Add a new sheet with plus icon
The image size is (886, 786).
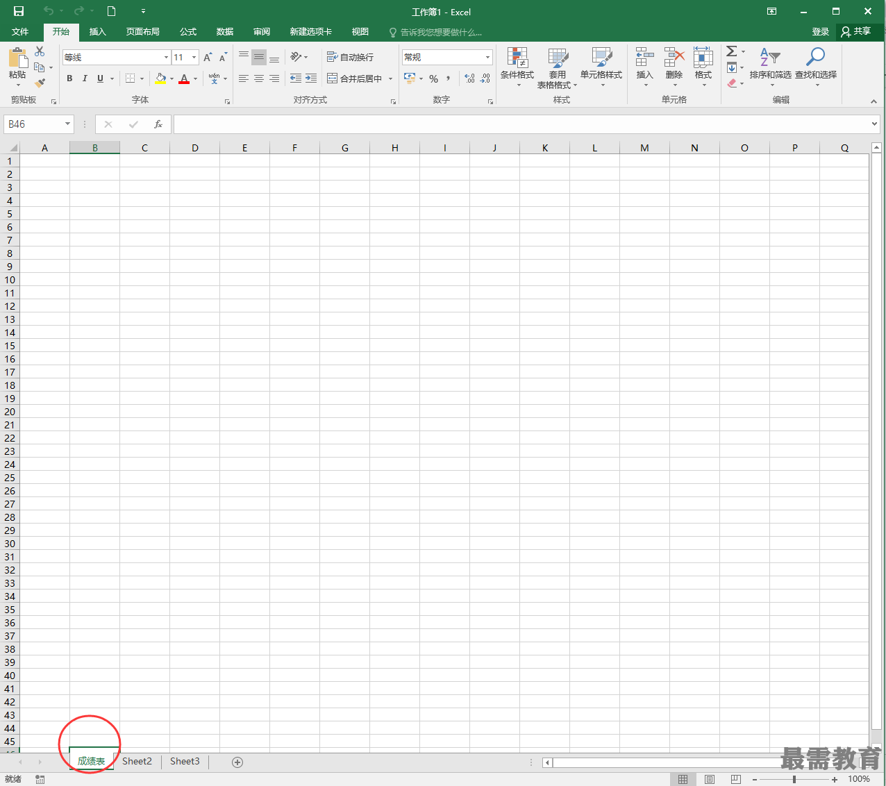tap(237, 762)
